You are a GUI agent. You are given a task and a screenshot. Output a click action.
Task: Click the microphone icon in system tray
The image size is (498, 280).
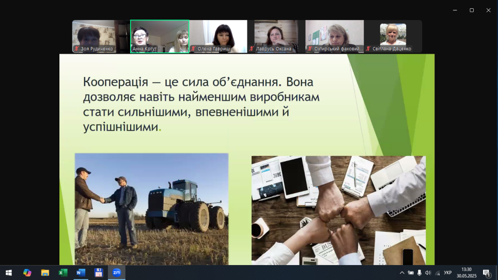(x=419, y=272)
